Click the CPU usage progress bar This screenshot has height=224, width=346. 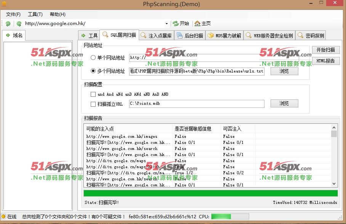pyautogui.click(x=230, y=216)
